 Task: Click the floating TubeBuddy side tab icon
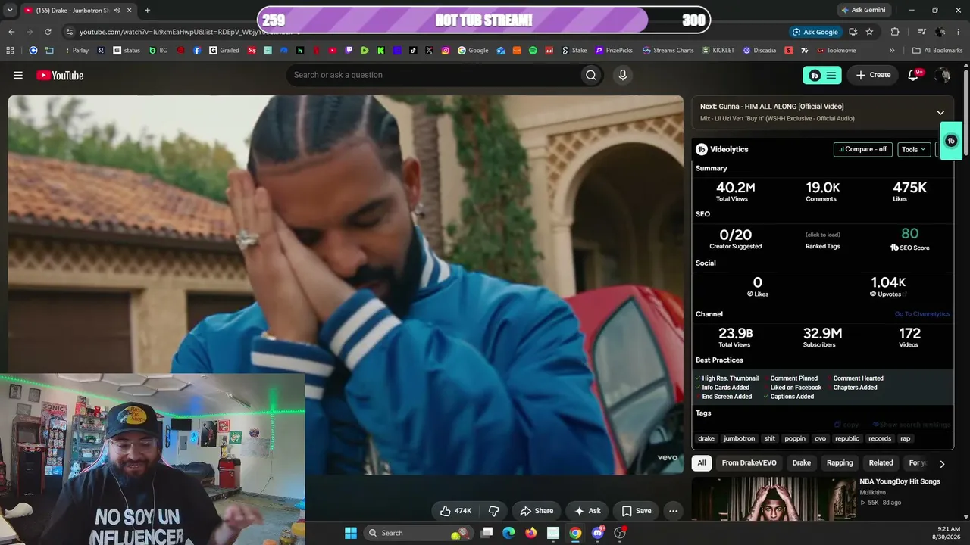[x=952, y=141]
